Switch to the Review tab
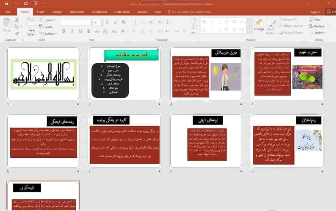The image size is (336, 211). pyautogui.click(x=142, y=12)
